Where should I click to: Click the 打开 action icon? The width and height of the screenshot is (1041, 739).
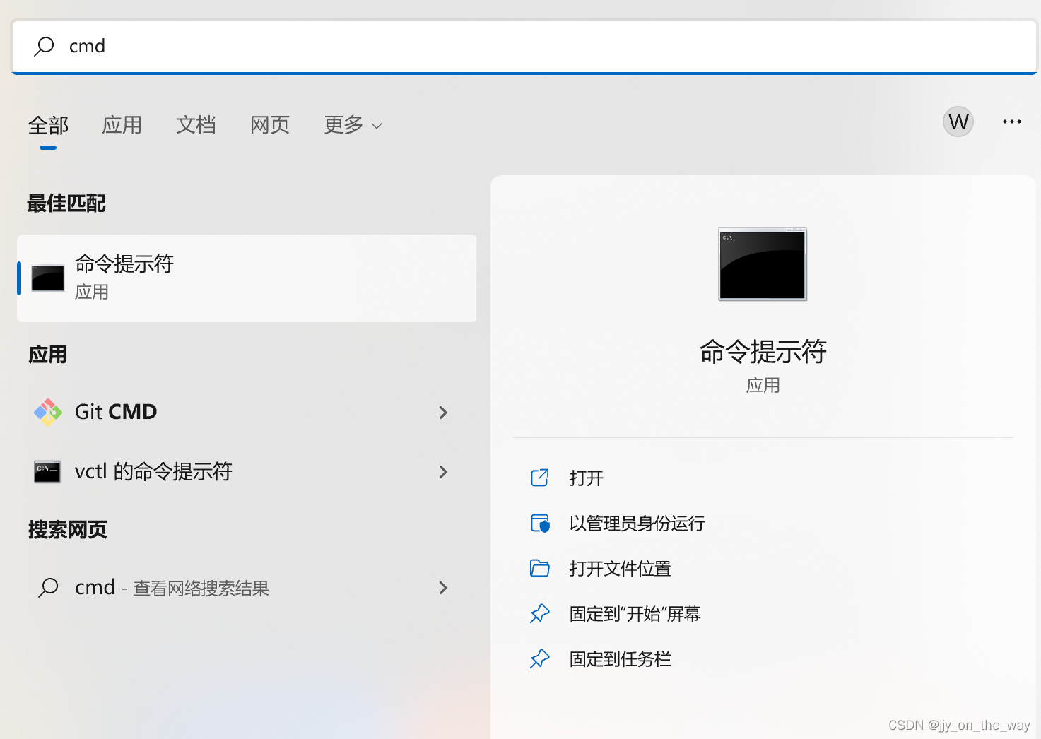tap(539, 478)
